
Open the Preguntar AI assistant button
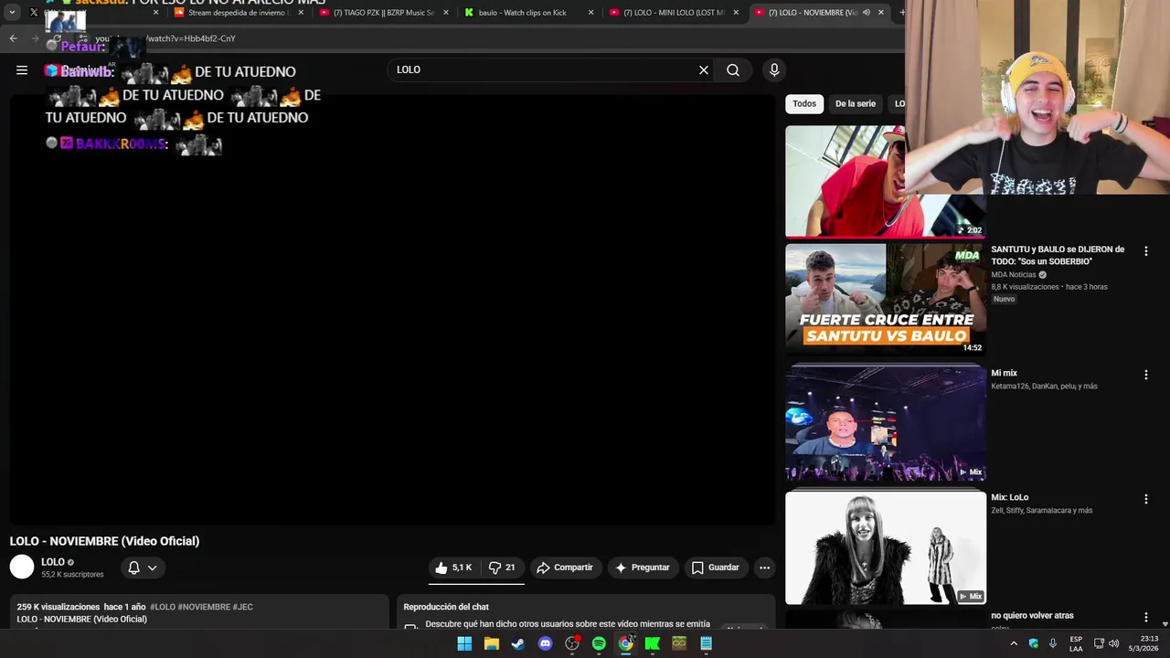642,568
